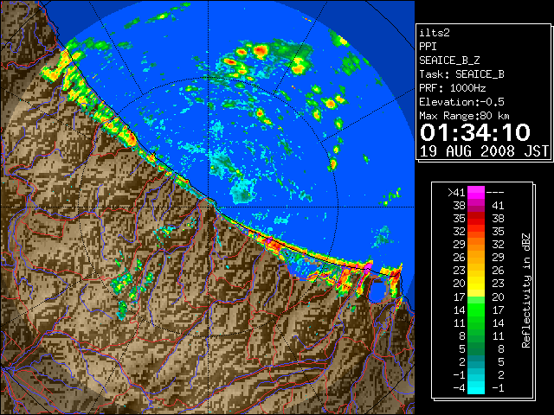Select the "Task: SEAICE_B" line
Screen dimensions: 554x415
click(x=461, y=74)
